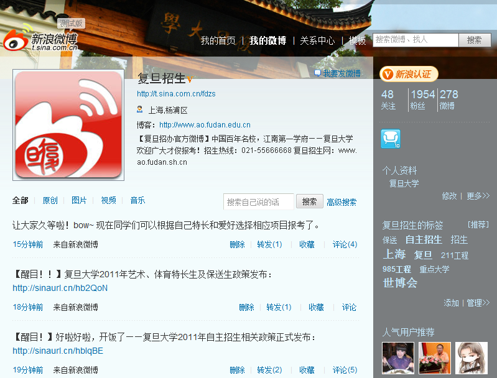Click the top search box for 搜索微博、找人
Viewport: 497px width, 378px height.
[x=416, y=40]
